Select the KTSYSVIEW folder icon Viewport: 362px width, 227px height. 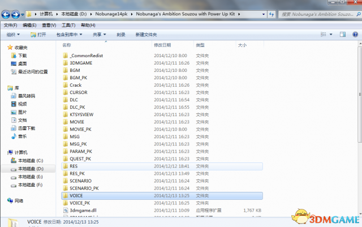point(66,114)
